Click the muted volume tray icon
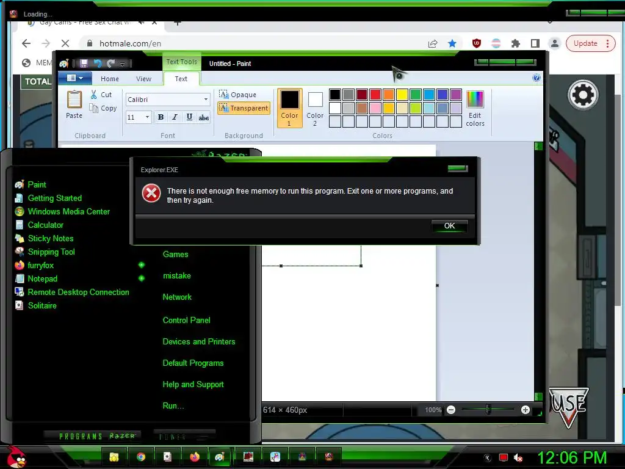Screen dimensions: 625x469 click(x=518, y=458)
